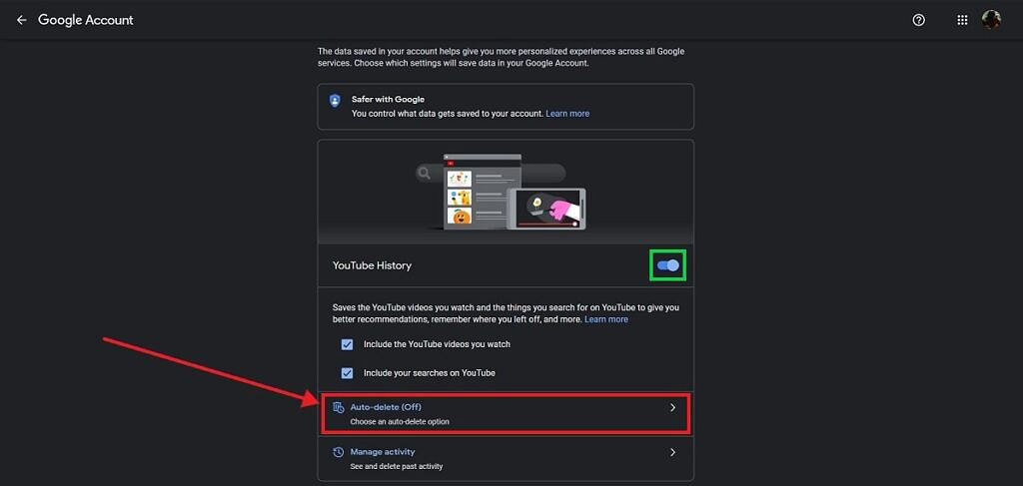The height and width of the screenshot is (486, 1023).
Task: Open Learn more link after 'and more.'
Action: point(606,319)
